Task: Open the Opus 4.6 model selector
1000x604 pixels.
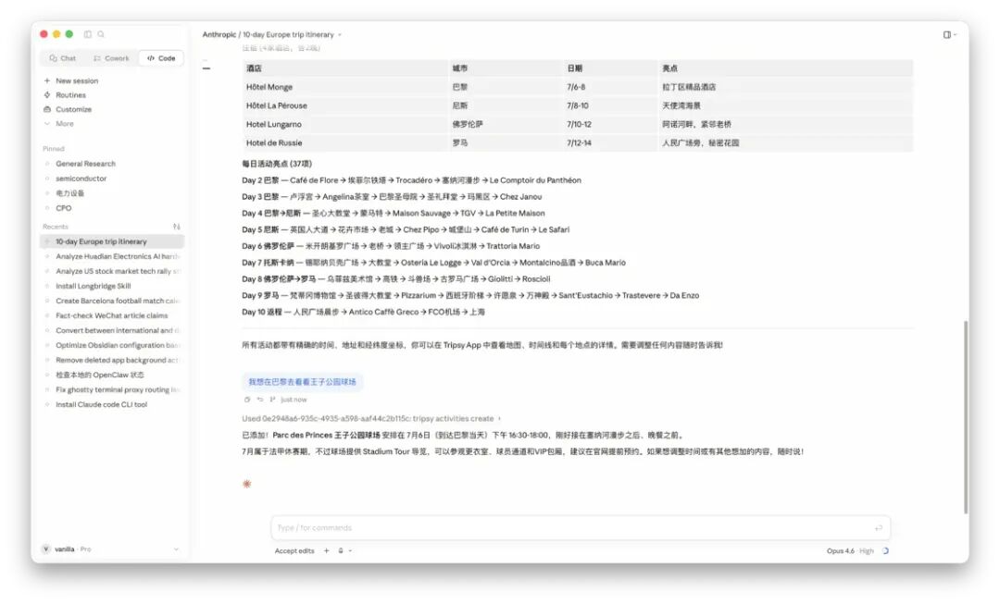Action: point(849,551)
